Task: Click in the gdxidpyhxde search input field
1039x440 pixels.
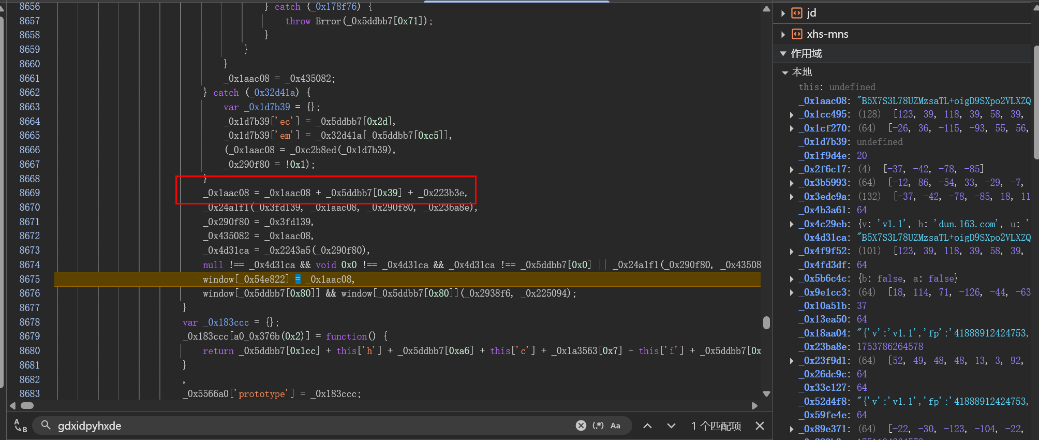Action: (x=310, y=426)
